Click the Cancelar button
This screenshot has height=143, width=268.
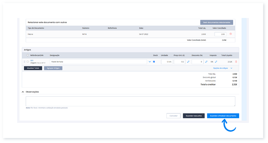tap(173, 116)
